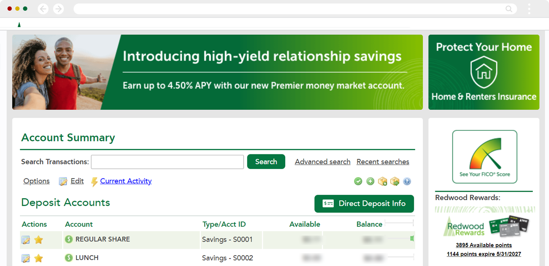Click the edit notepad icon for LUNCH
Viewport: 549px width, 266px height.
tap(26, 258)
